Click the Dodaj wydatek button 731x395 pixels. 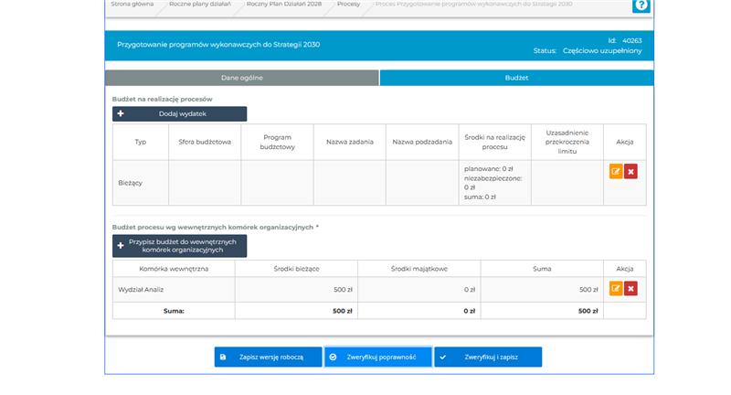179,113
